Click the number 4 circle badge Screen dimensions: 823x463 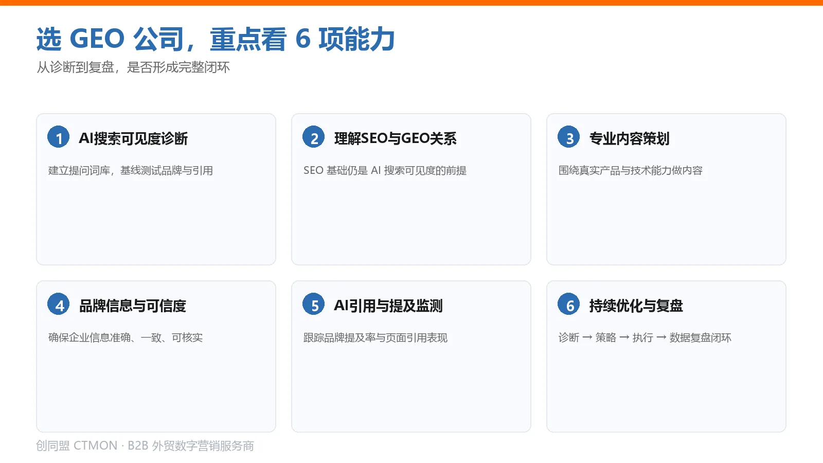[x=58, y=305]
